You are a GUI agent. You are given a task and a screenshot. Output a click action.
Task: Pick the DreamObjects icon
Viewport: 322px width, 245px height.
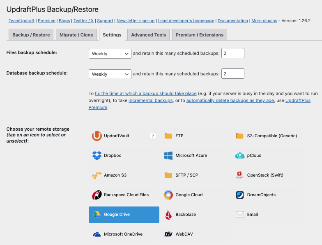tap(240, 195)
